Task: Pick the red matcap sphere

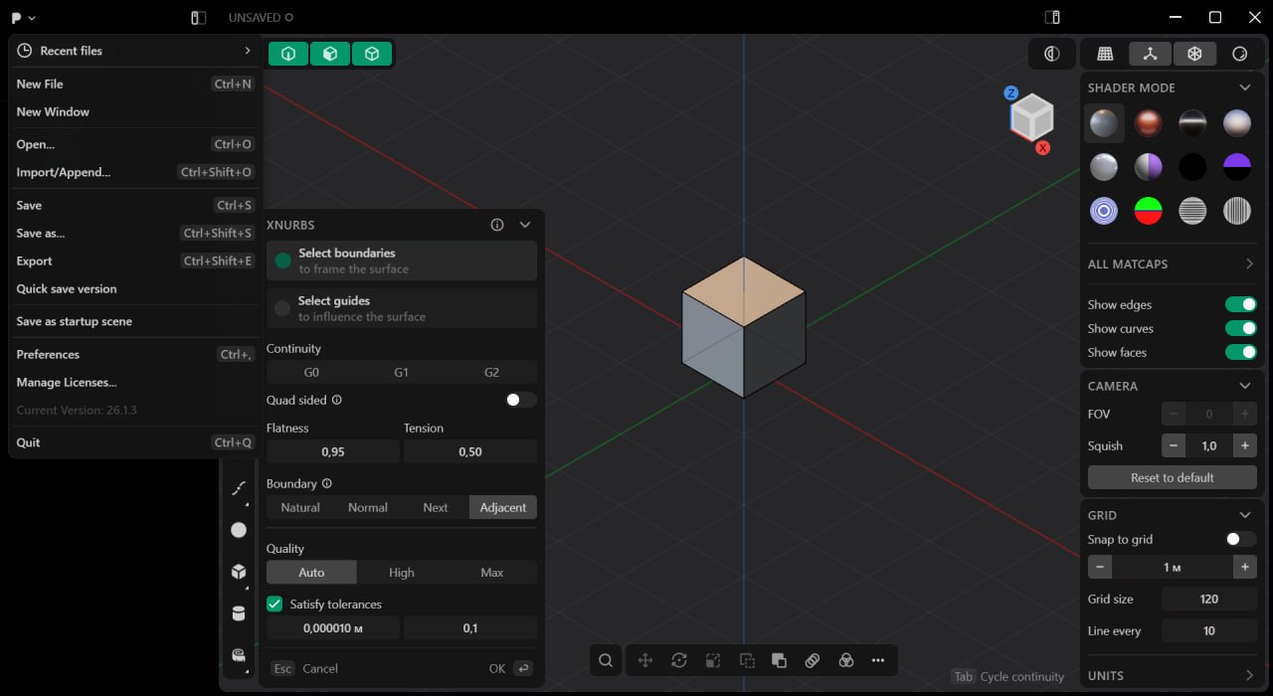Action: coord(1149,123)
